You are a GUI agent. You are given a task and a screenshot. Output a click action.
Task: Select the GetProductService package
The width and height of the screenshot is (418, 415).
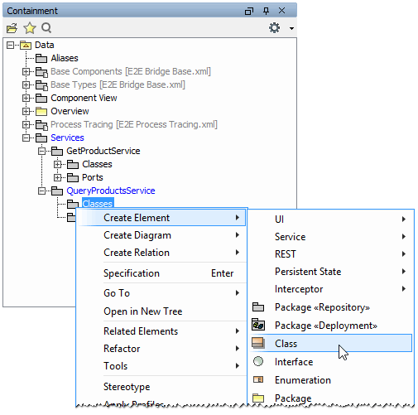point(103,151)
